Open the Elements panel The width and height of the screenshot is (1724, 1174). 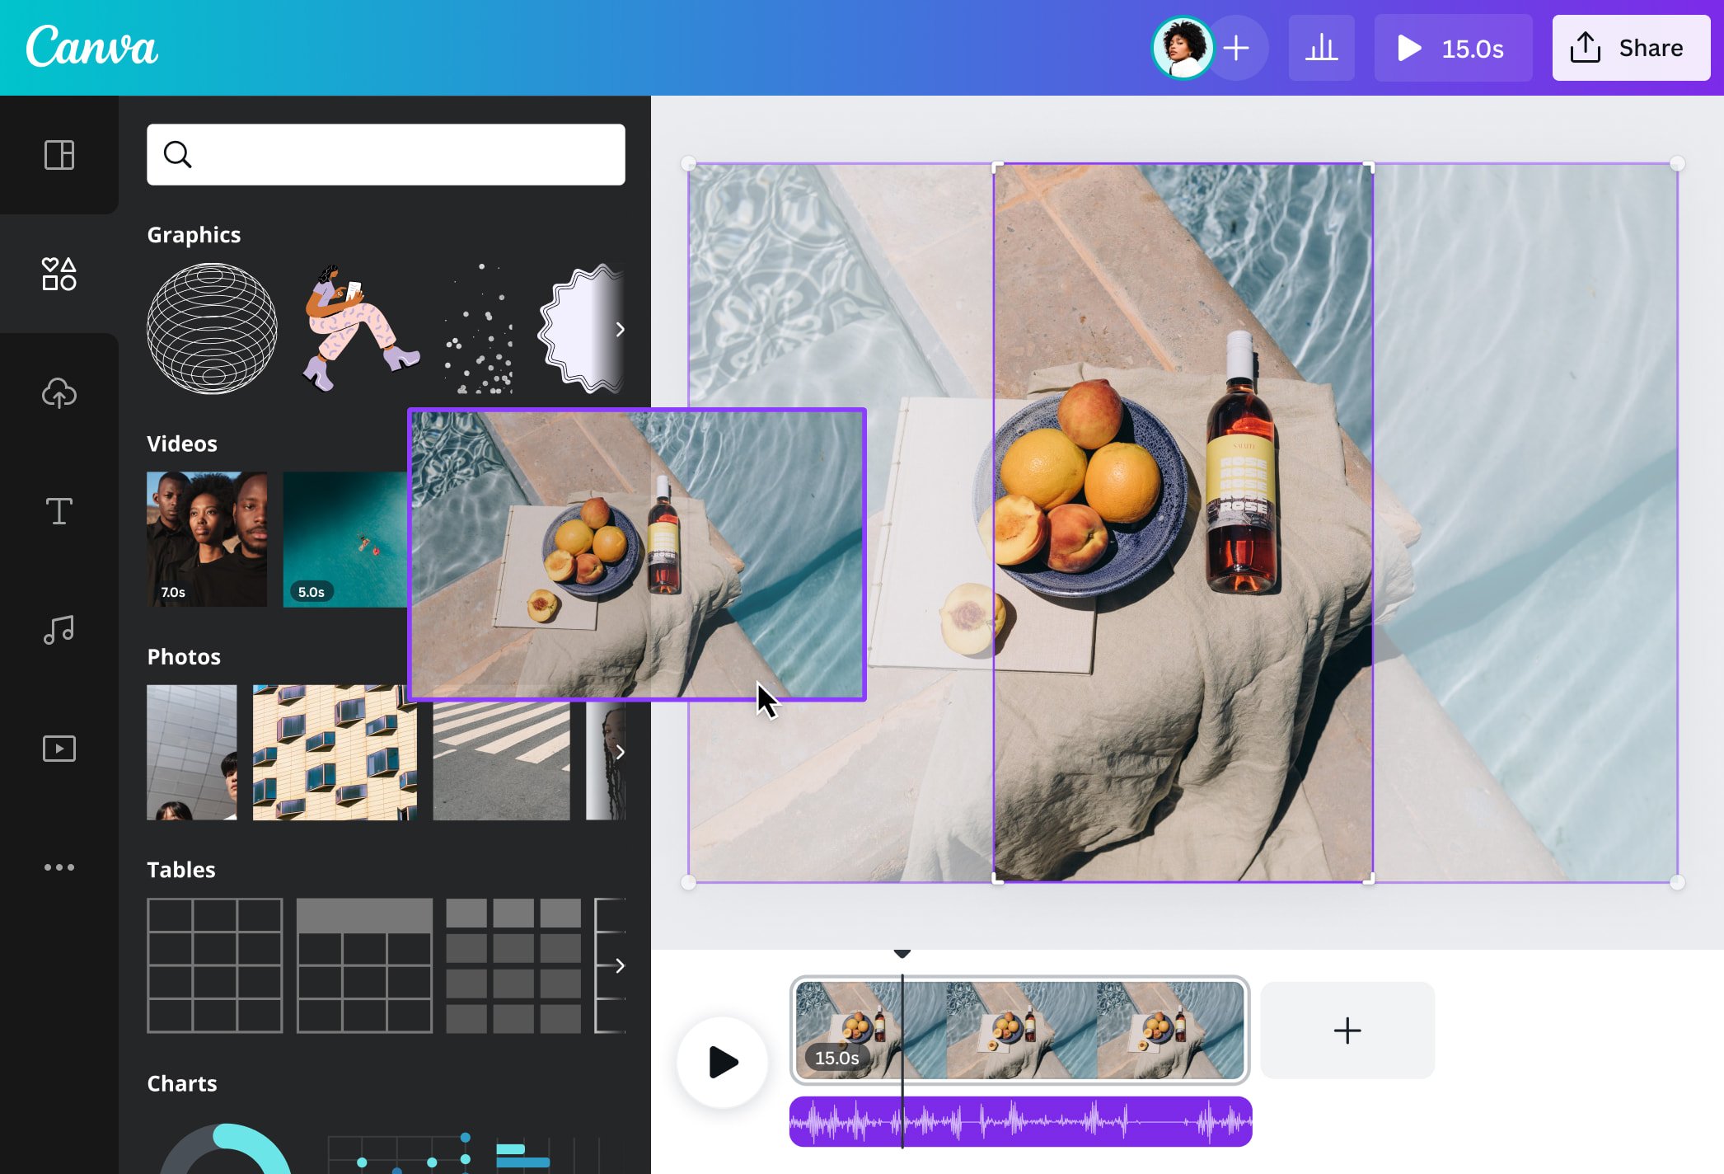pos(59,275)
